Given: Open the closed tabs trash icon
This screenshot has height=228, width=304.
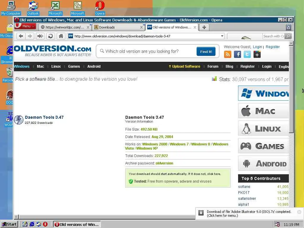Looking at the screenshot, I should (x=289, y=27).
